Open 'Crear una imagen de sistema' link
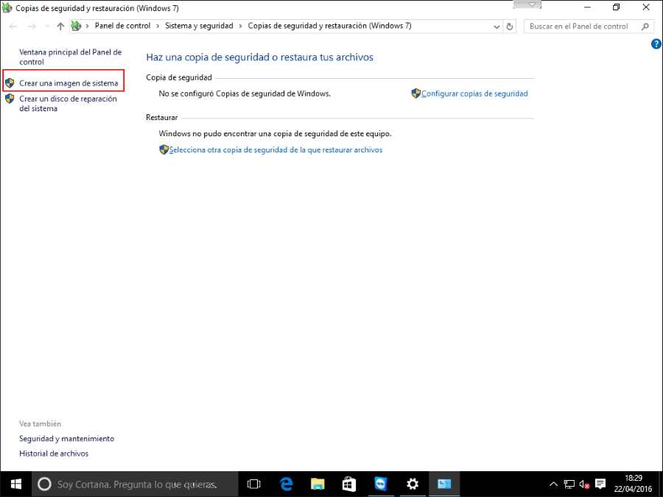This screenshot has height=497, width=663. pos(69,83)
